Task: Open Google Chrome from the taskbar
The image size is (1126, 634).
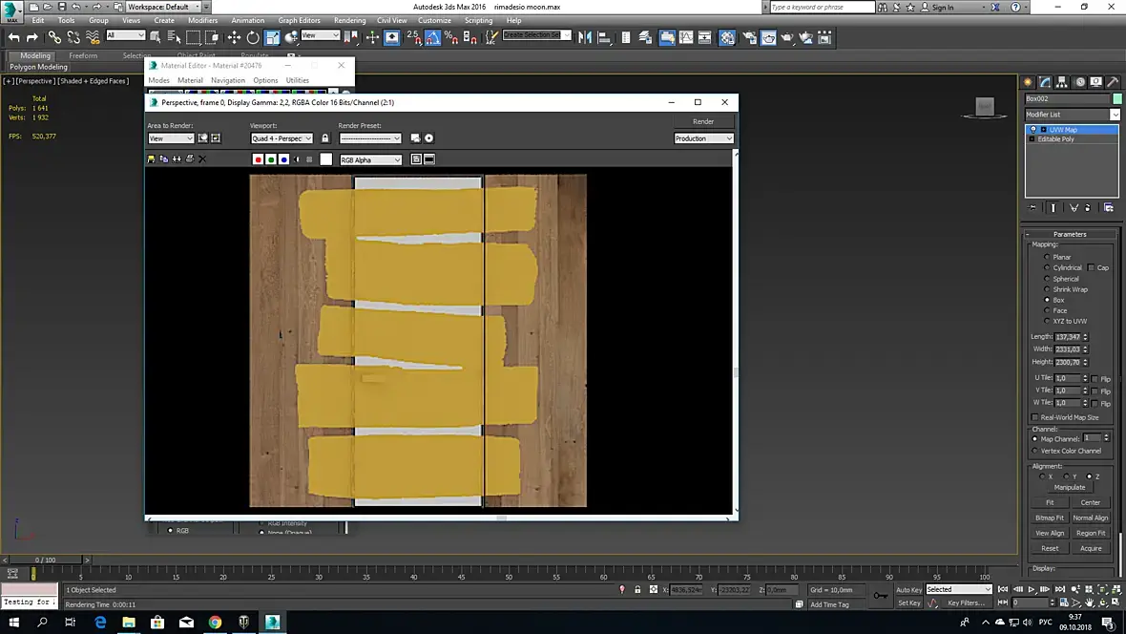Action: [215, 623]
